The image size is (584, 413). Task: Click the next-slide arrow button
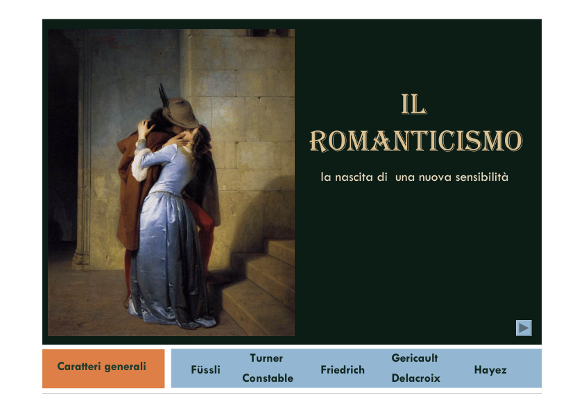524,328
